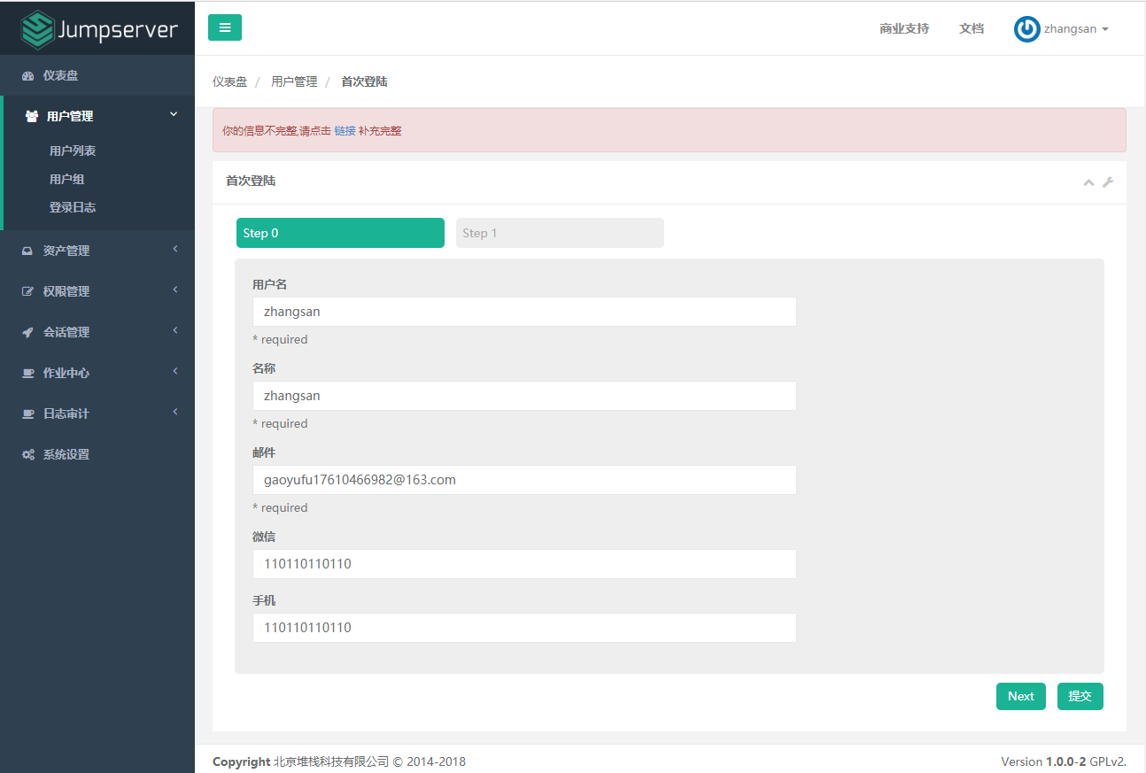Screen dimensions: 1146x773
Task: Collapse the 首次登陆 panel with chevron
Action: (x=1088, y=182)
